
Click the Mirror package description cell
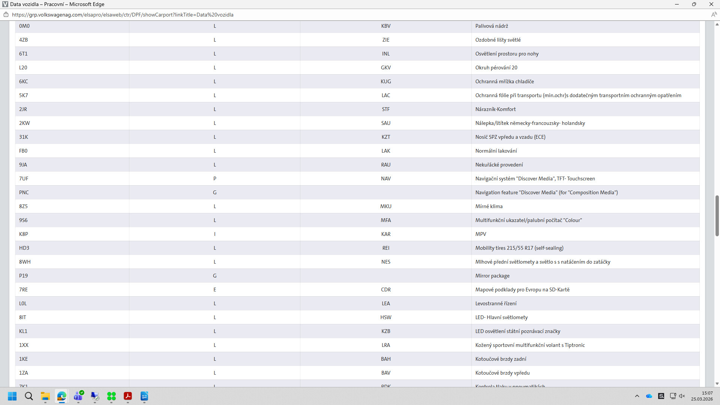coord(492,276)
